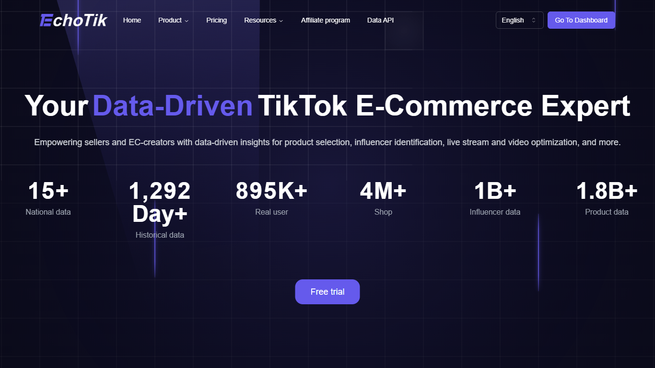This screenshot has height=368, width=655.
Task: Click the "TikTok E-Commerce Expert" headline text
Action: [444, 106]
